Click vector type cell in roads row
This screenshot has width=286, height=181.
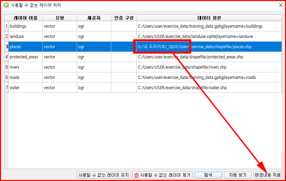[60, 77]
